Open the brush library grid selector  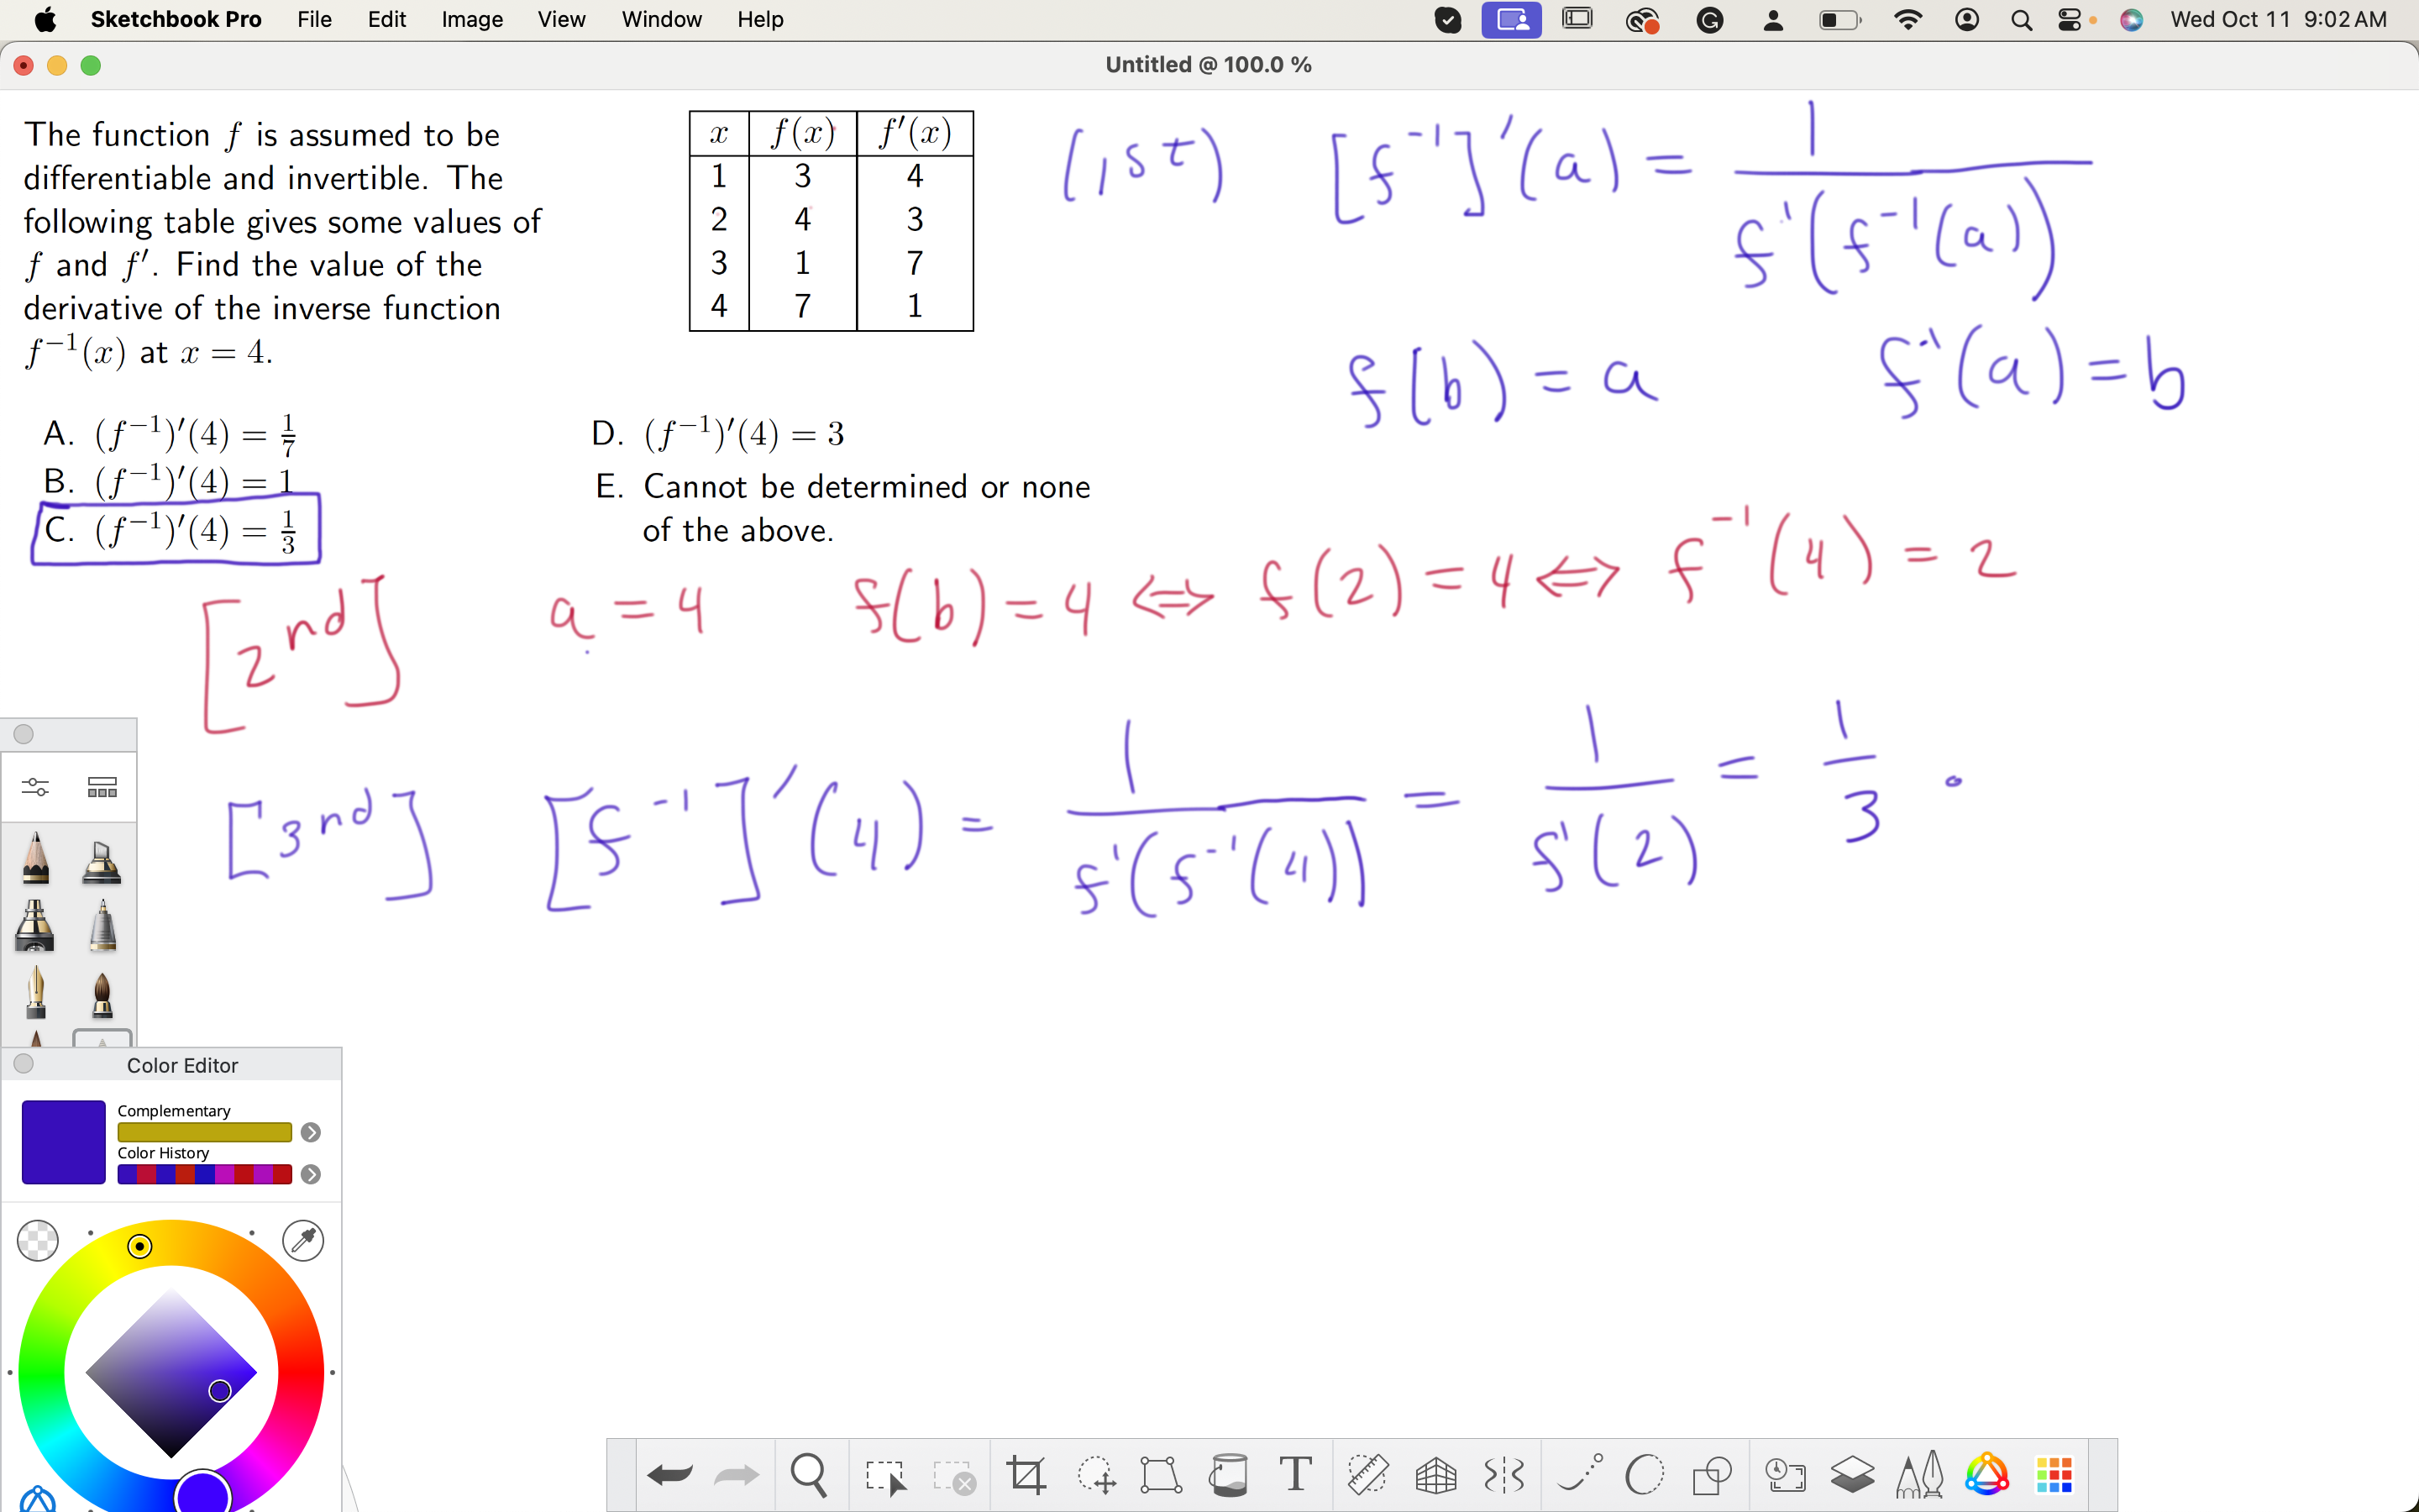pyautogui.click(x=102, y=787)
